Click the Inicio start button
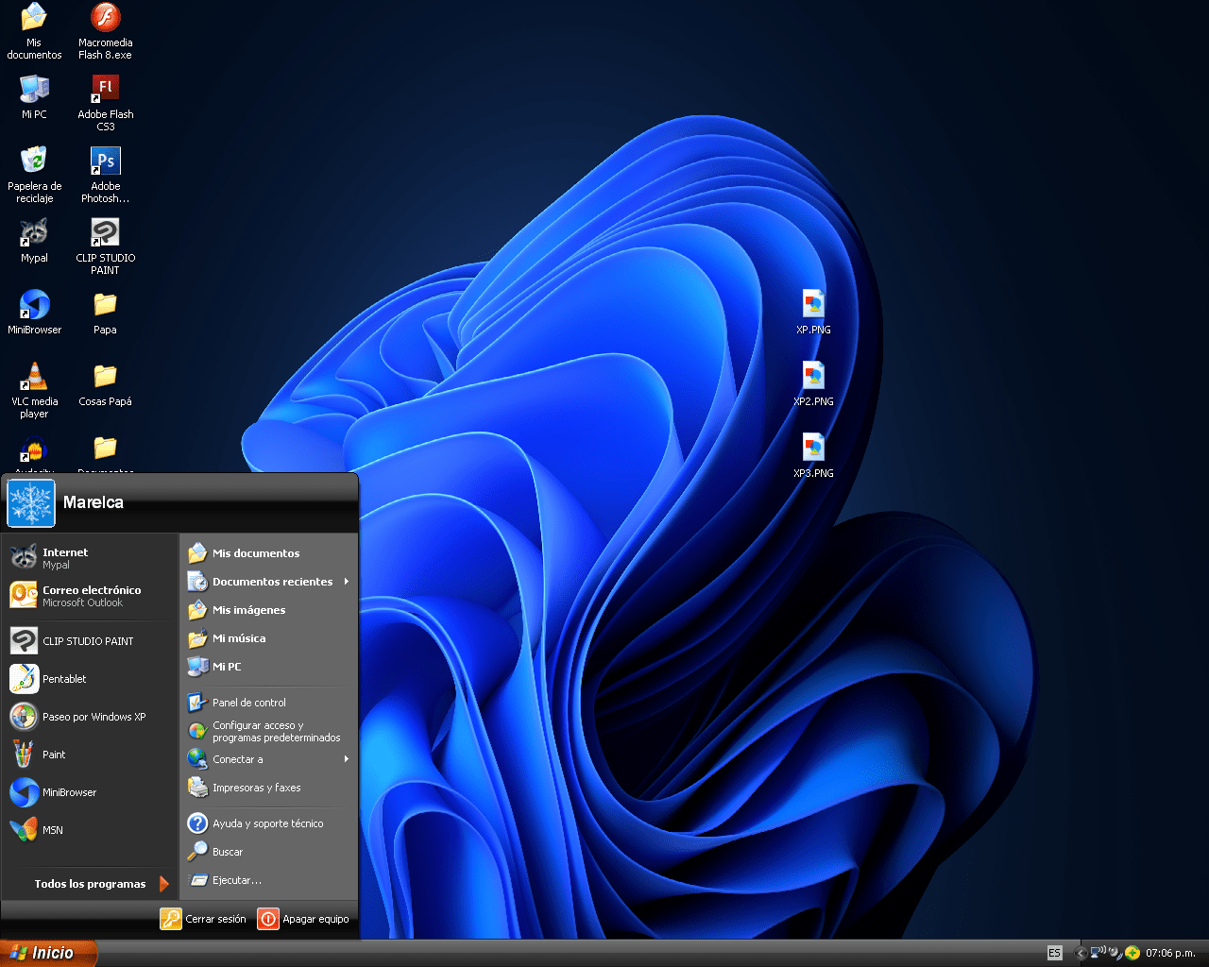 click(x=47, y=953)
